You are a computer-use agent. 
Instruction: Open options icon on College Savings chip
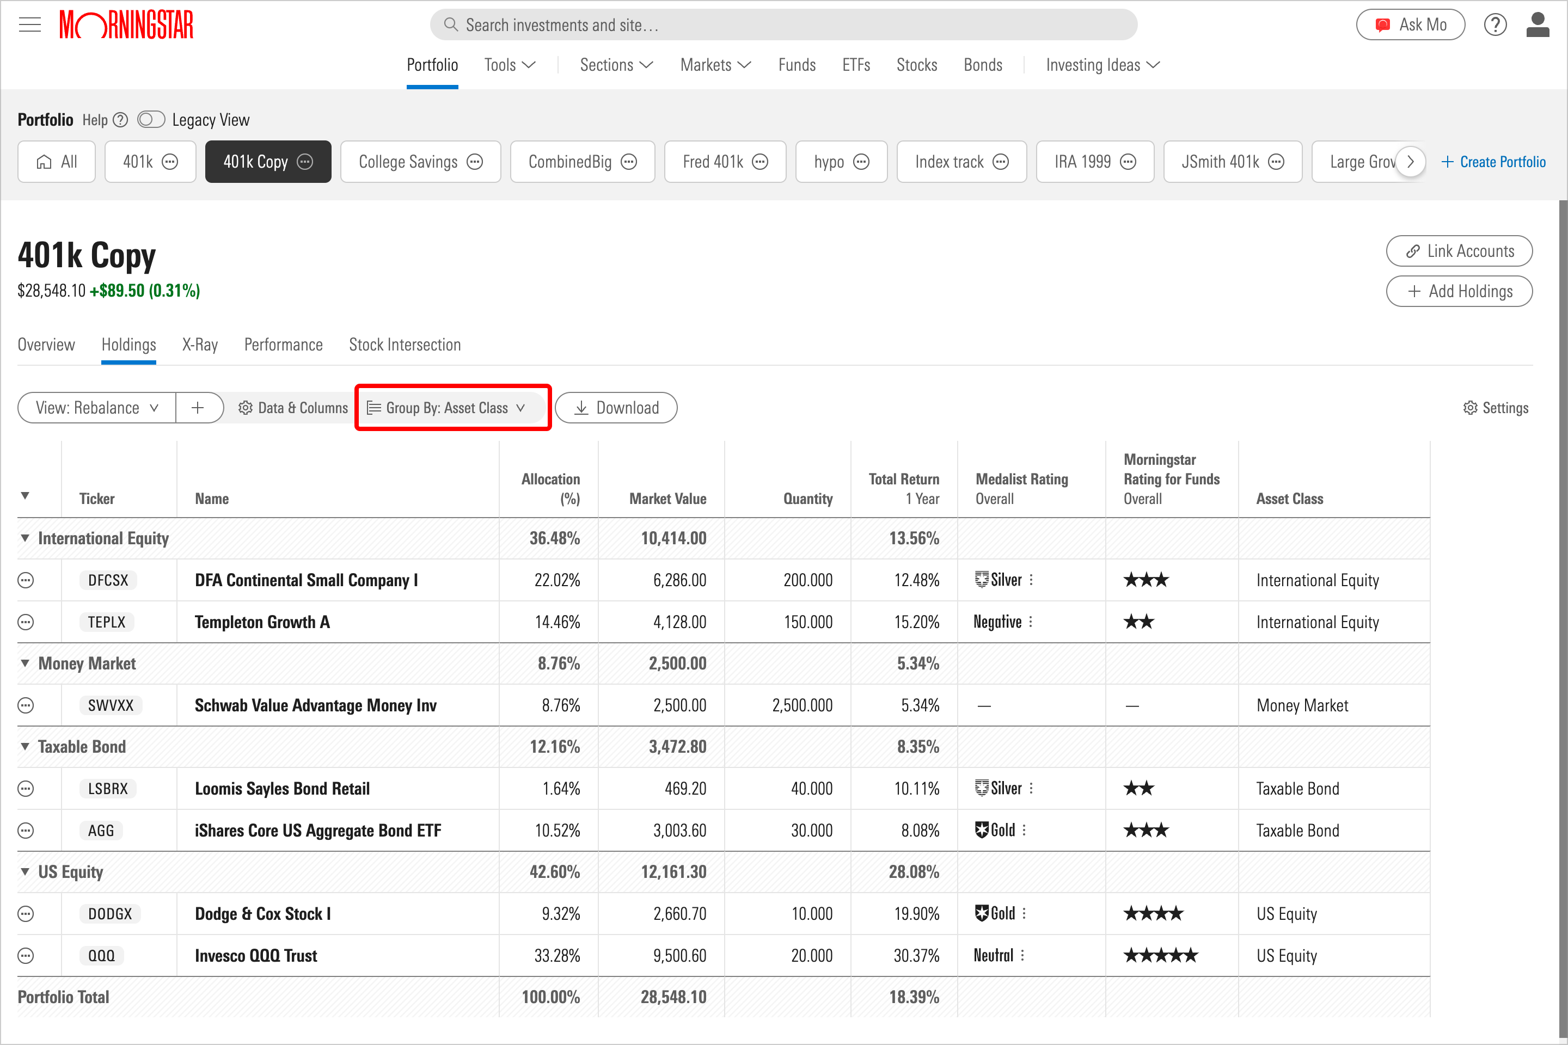(475, 162)
